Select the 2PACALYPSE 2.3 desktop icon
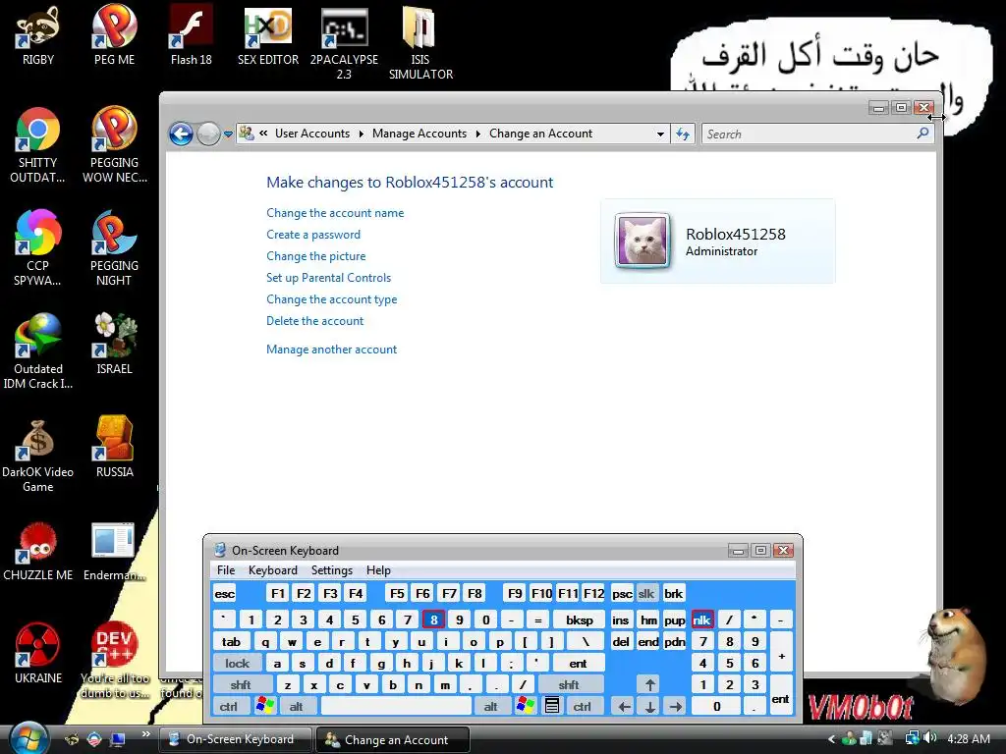Image resolution: width=1006 pixels, height=754 pixels. click(x=345, y=43)
